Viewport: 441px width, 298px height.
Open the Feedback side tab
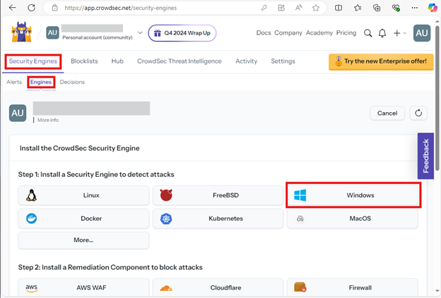click(425, 156)
